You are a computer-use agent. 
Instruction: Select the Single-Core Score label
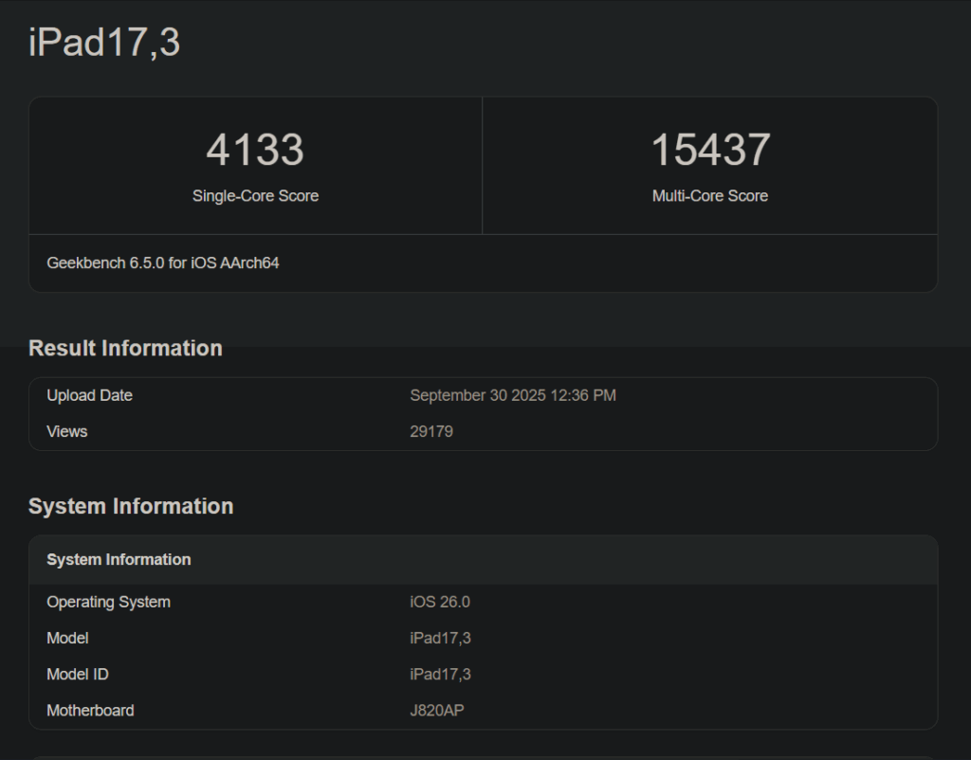click(x=255, y=196)
